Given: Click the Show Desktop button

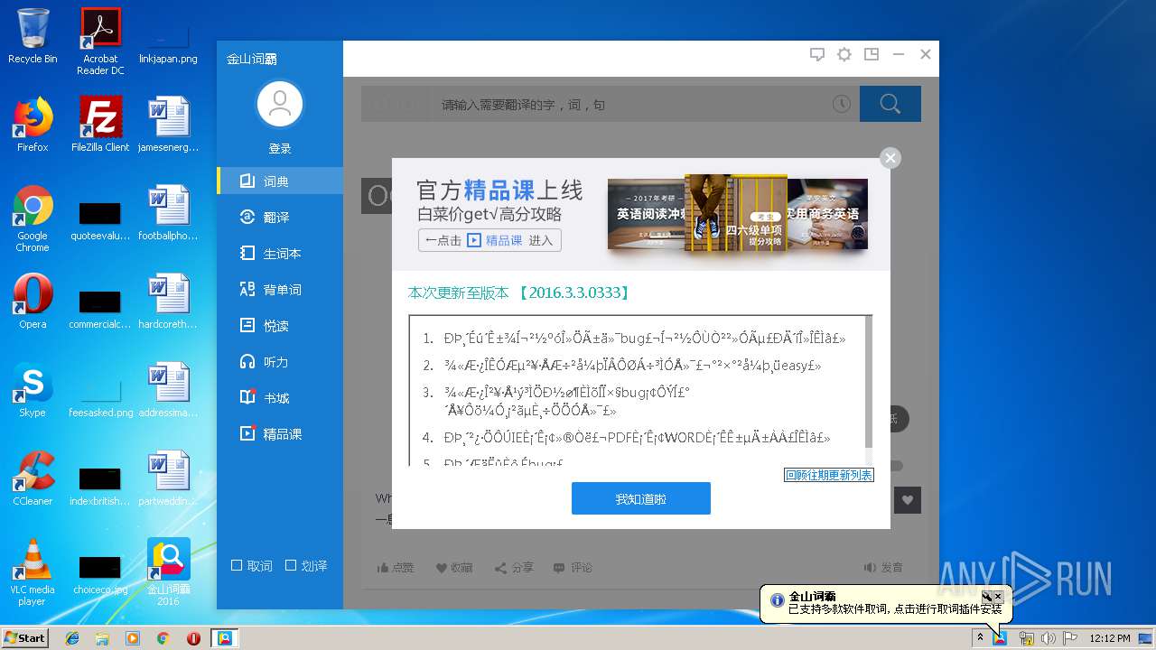Looking at the screenshot, I should pos(1145,637).
